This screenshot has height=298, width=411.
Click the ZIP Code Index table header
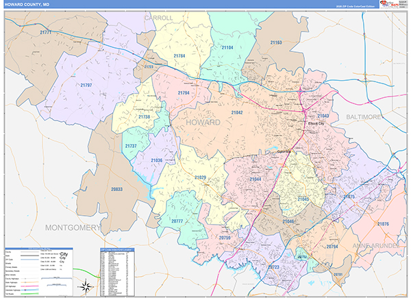click(x=117, y=249)
